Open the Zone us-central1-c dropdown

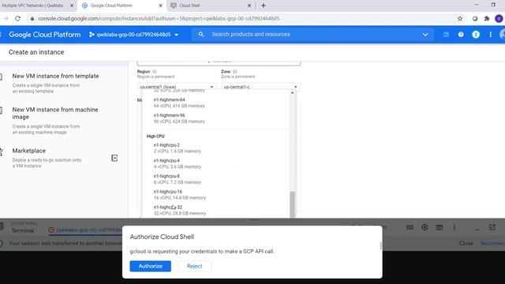click(x=260, y=87)
